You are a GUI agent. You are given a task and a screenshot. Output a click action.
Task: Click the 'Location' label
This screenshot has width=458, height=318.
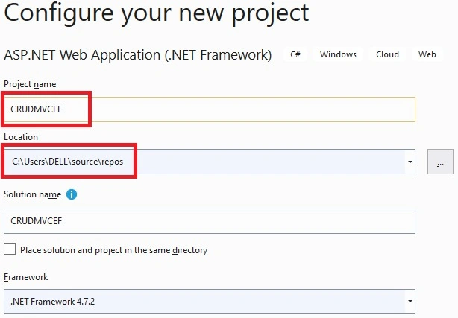21,137
